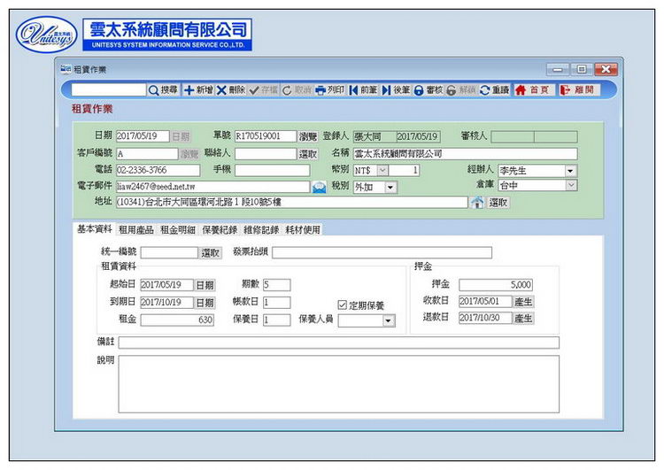Click the envelope icon beside email field
This screenshot has height=470, width=664.
[x=319, y=188]
